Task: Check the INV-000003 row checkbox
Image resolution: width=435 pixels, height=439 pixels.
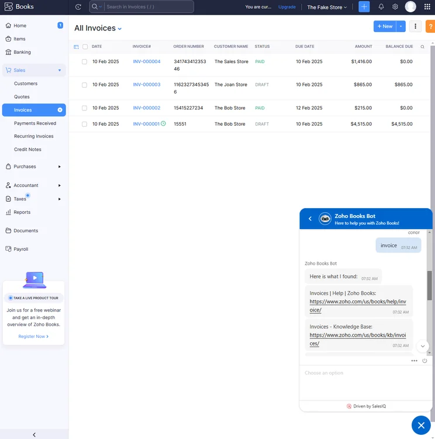Action: (84, 85)
